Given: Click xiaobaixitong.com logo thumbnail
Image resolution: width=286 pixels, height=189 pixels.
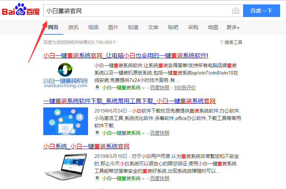Looking at the screenshot, I should 65,75.
